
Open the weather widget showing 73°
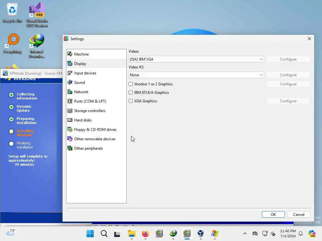pos(11,232)
